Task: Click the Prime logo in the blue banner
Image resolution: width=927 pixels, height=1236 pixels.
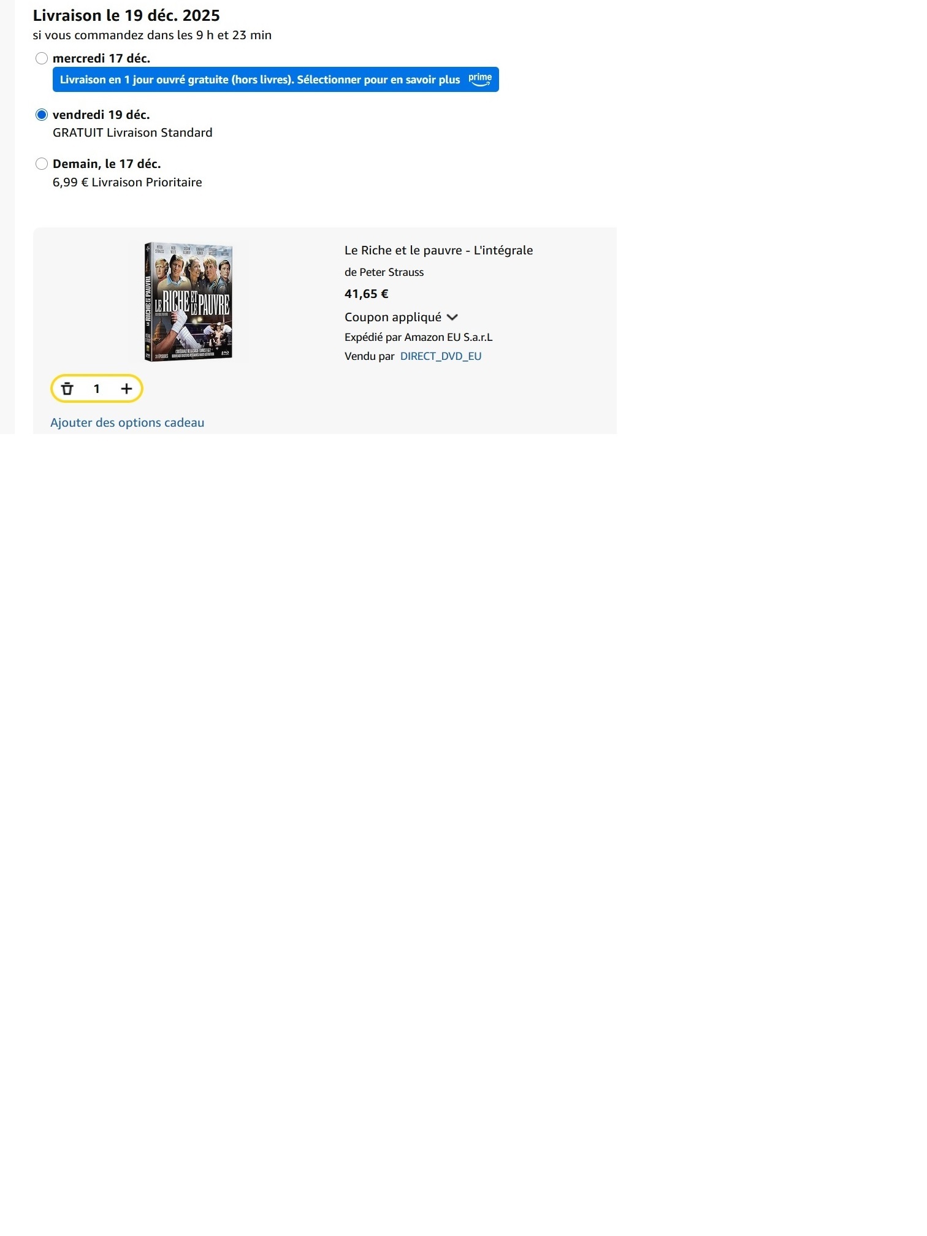Action: coord(480,80)
